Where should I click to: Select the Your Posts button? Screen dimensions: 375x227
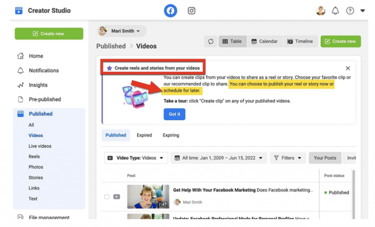tap(325, 158)
